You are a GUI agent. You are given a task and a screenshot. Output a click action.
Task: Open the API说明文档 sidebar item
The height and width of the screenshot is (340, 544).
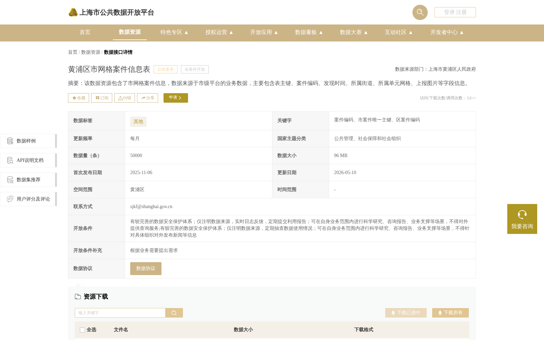[28, 160]
